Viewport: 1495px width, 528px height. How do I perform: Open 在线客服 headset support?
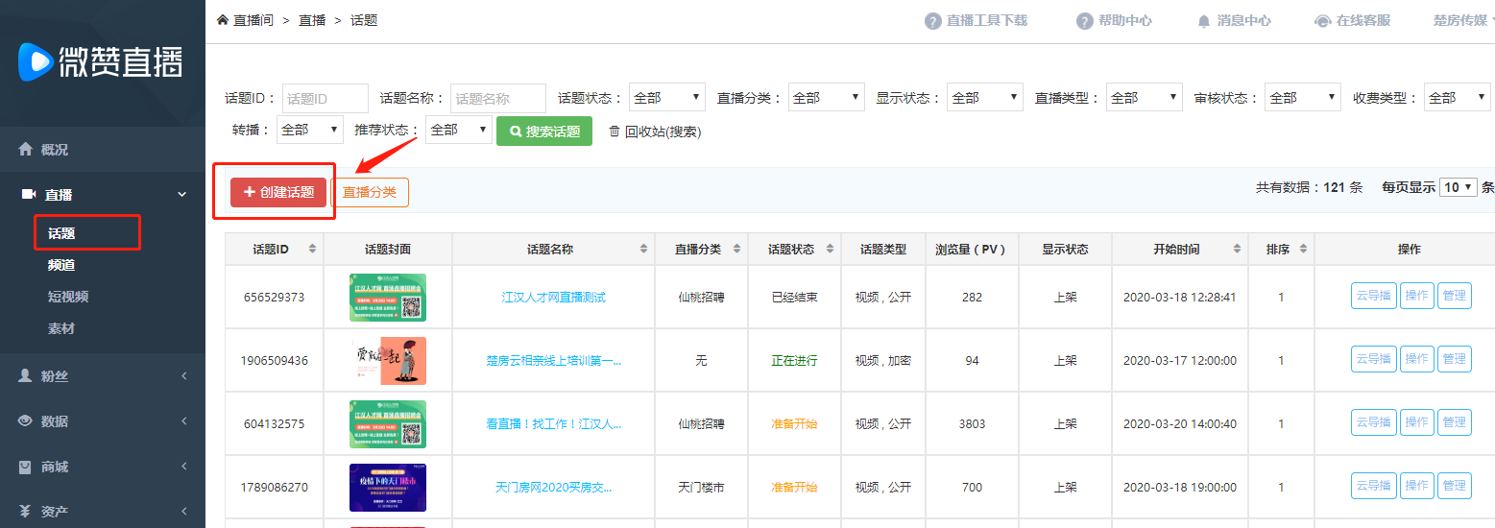click(1322, 21)
